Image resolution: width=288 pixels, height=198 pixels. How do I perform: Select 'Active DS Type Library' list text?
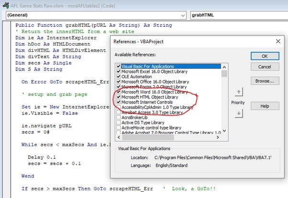[143, 123]
